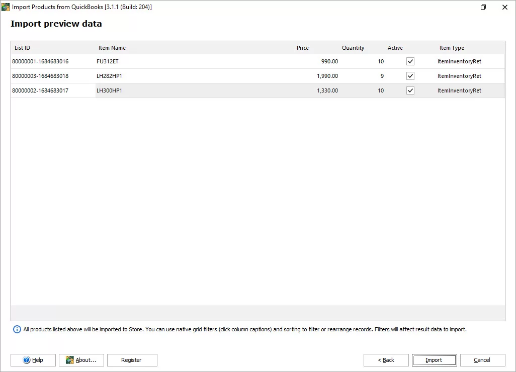Click the About button icon
This screenshot has width=516, height=372.
70,360
